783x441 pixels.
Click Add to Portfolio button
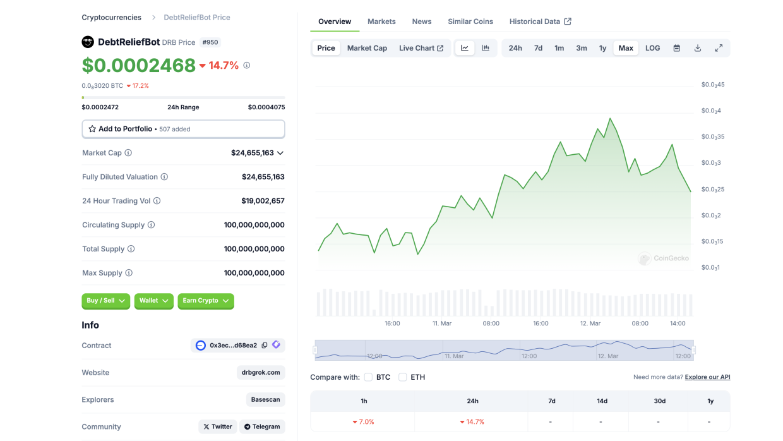183,129
